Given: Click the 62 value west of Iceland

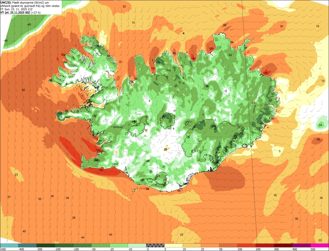Looking at the screenshot, I should [x=23, y=90].
